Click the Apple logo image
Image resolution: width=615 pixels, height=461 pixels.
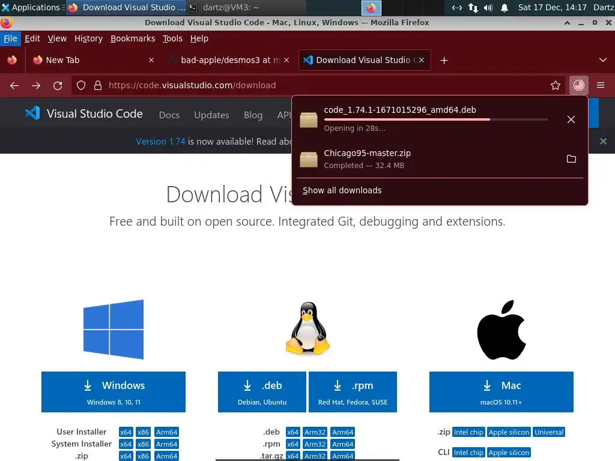[x=501, y=330]
